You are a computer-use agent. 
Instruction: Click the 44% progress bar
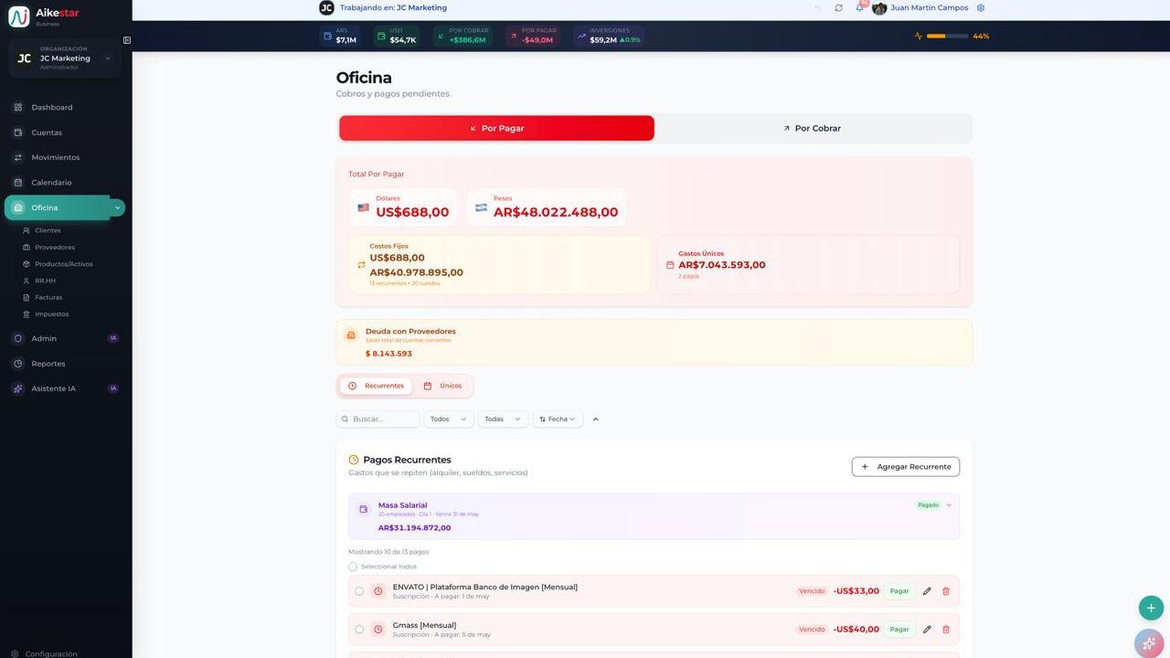pos(947,37)
